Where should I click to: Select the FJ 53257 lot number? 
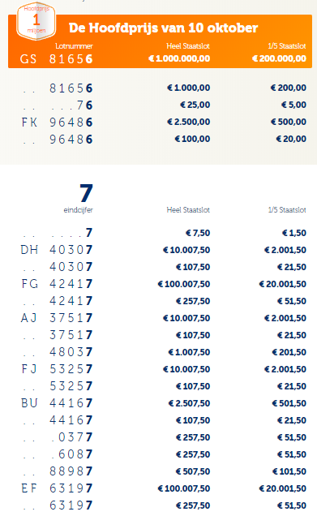click(57, 369)
